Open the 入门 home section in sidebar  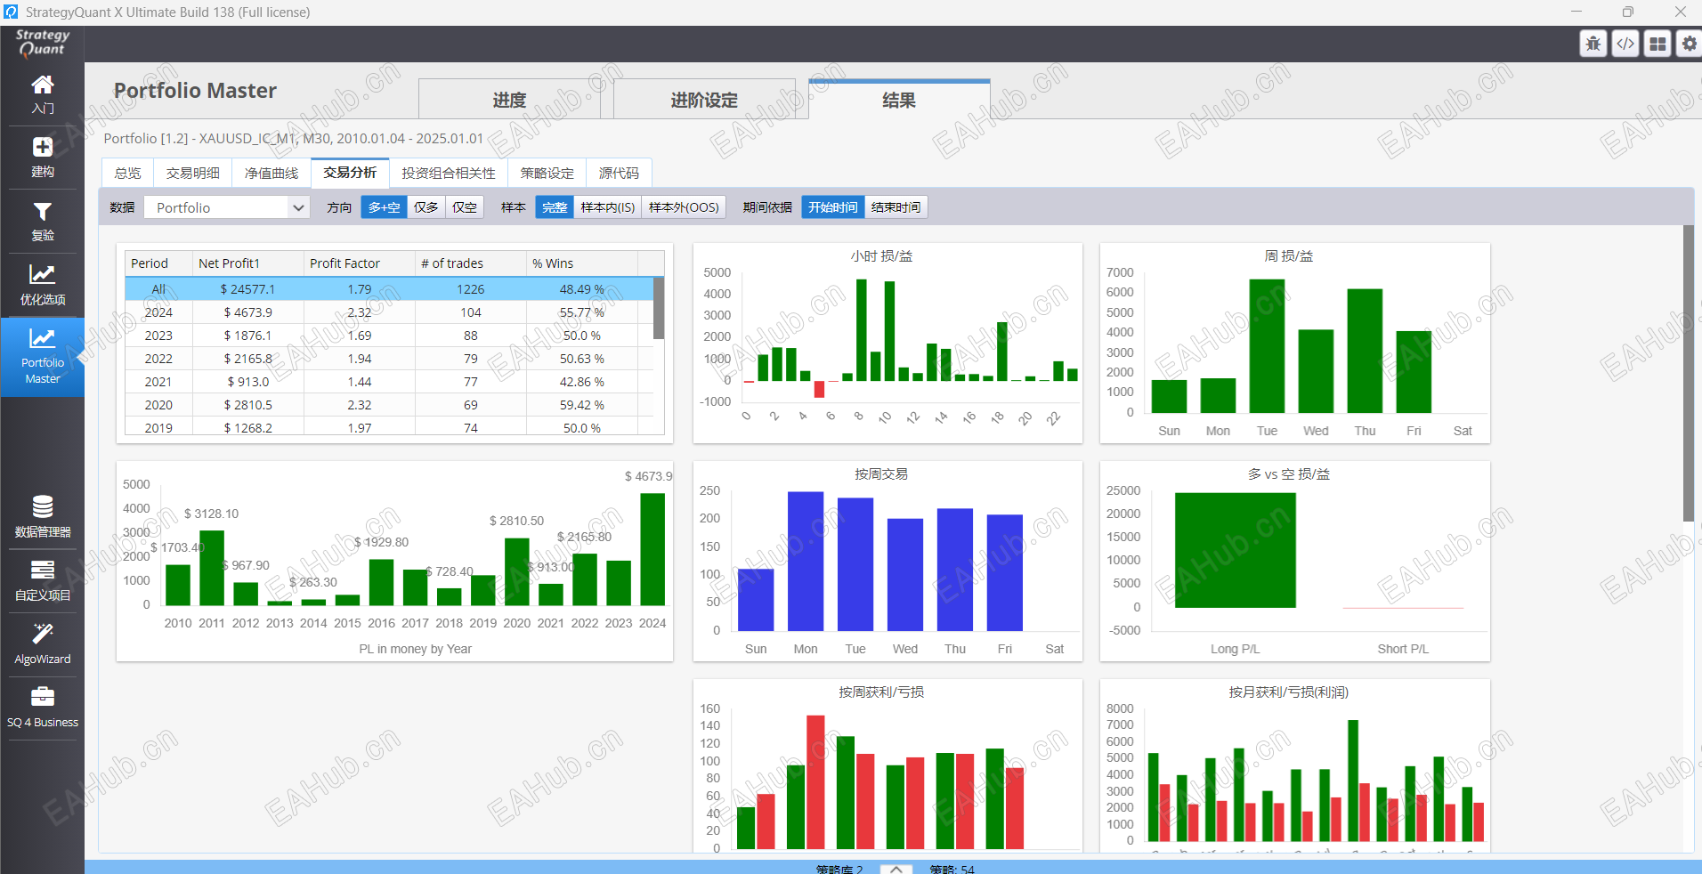(43, 94)
